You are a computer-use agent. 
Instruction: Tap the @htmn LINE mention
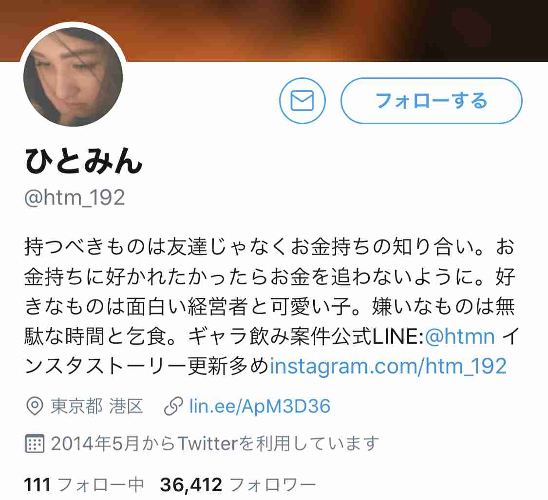coord(460,336)
